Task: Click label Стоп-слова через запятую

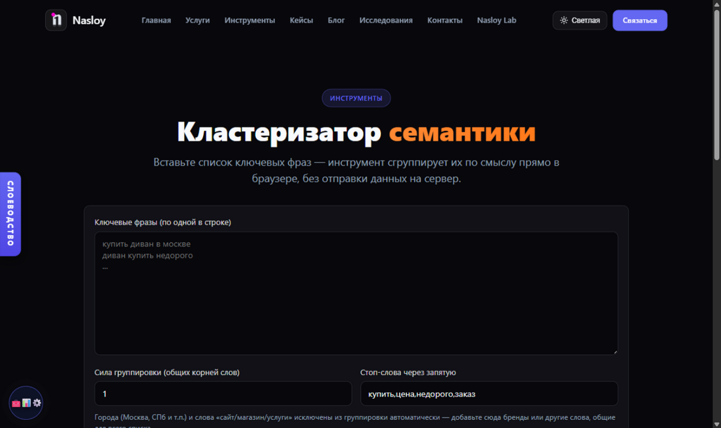Action: [408, 372]
